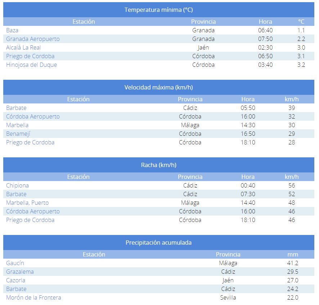The height and width of the screenshot is (305, 319).
Task: Click Córdoba Aeropuerto in the Racha table
Action: (33, 212)
